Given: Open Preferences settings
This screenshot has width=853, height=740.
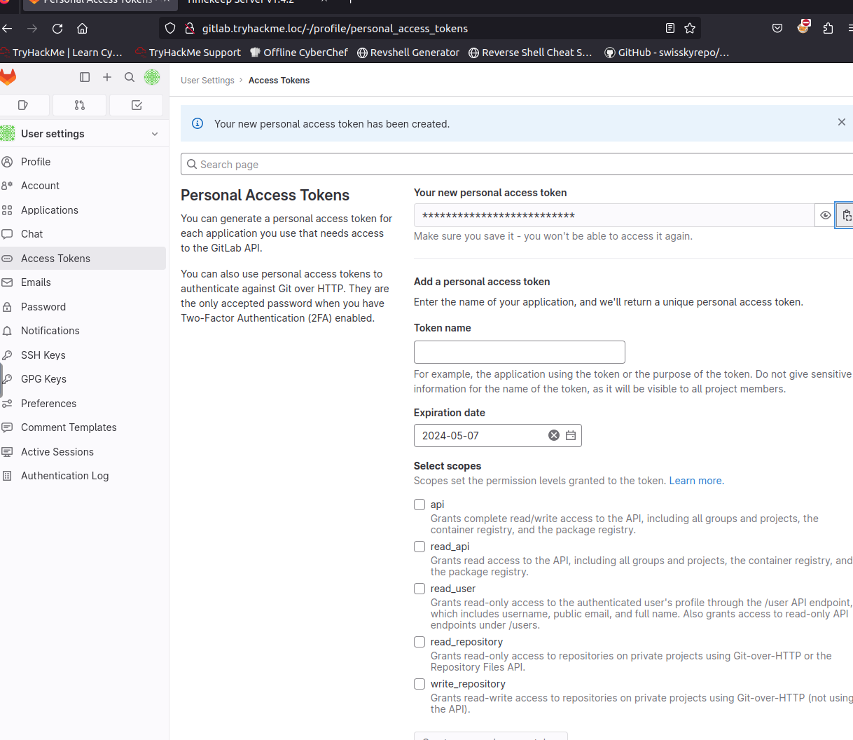Looking at the screenshot, I should (x=83, y=404).
